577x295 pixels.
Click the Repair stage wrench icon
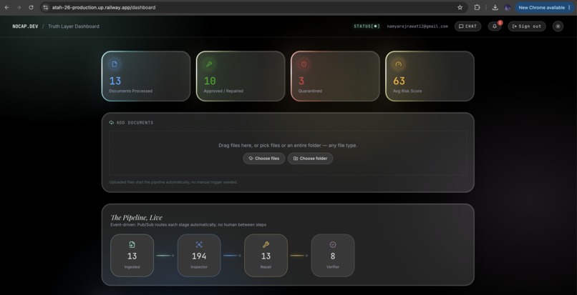click(x=266, y=245)
